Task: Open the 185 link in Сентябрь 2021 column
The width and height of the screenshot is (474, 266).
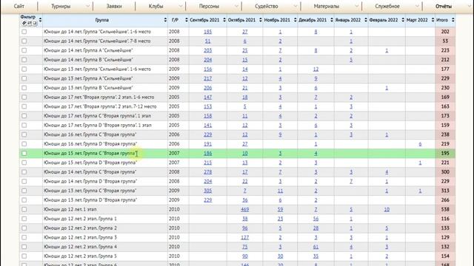Action: pyautogui.click(x=207, y=32)
